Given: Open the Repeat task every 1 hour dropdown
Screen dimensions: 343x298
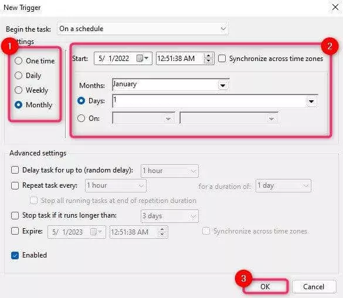Looking at the screenshot, I should [116, 185].
